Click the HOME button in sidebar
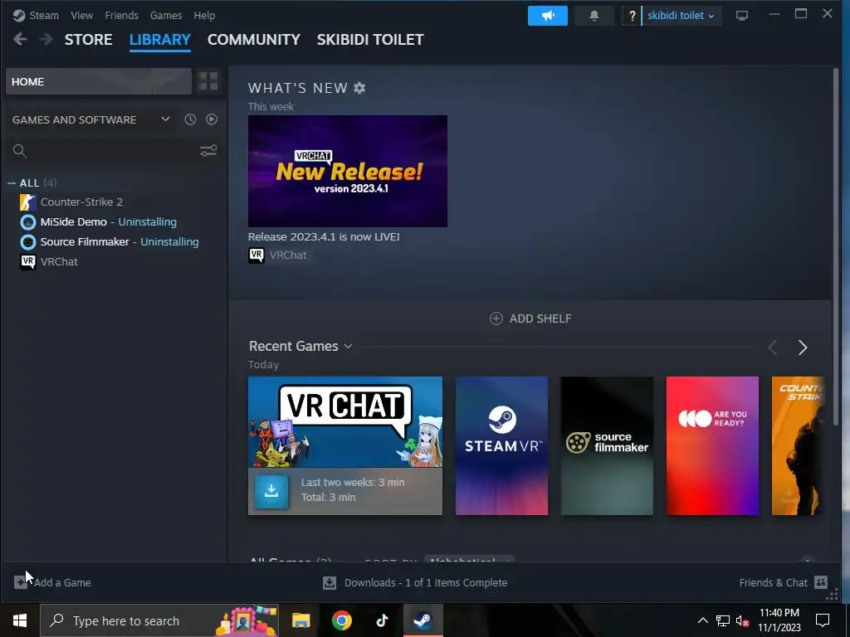Image resolution: width=850 pixels, height=637 pixels. [99, 81]
